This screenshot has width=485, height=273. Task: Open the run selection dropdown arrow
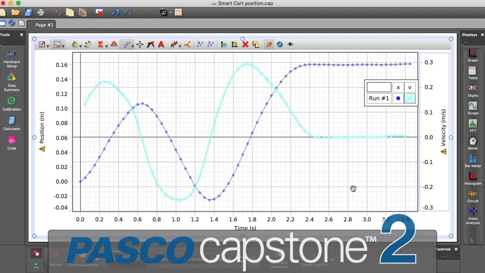point(63,46)
